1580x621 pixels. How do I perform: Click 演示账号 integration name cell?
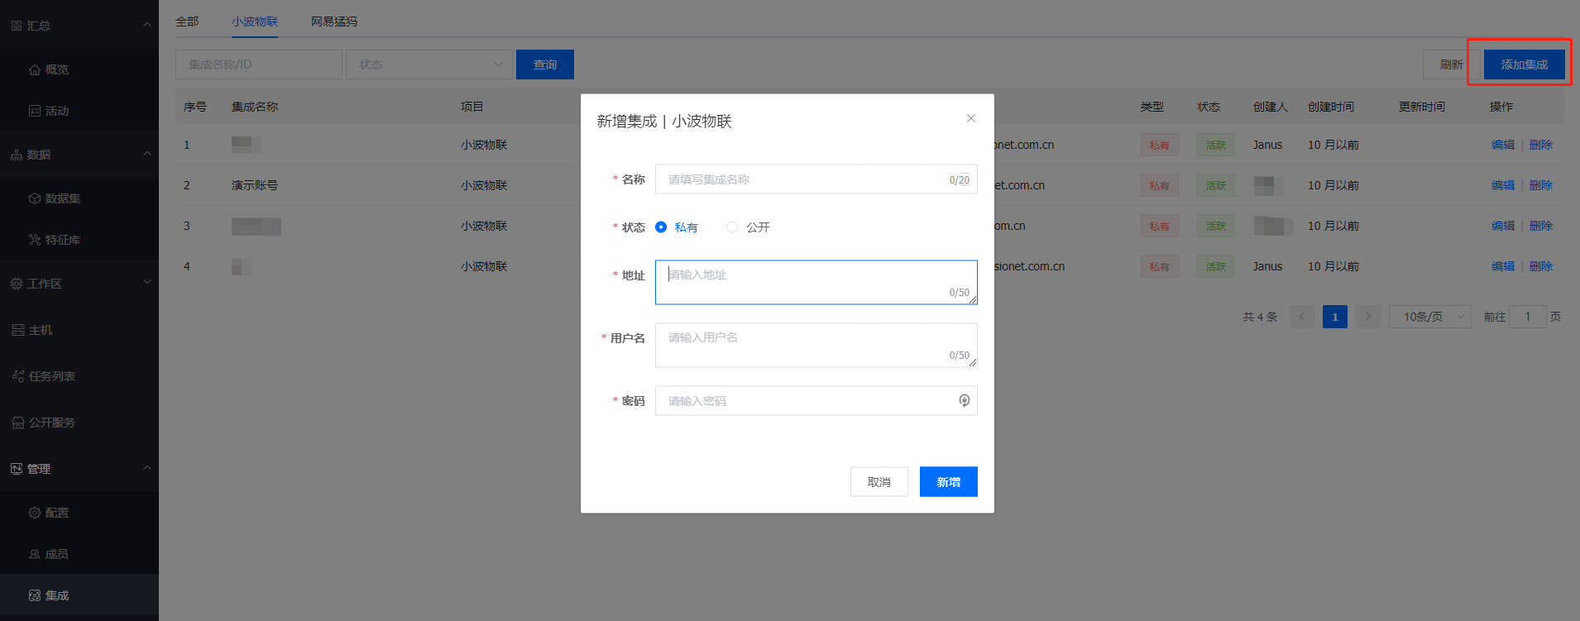pos(255,185)
